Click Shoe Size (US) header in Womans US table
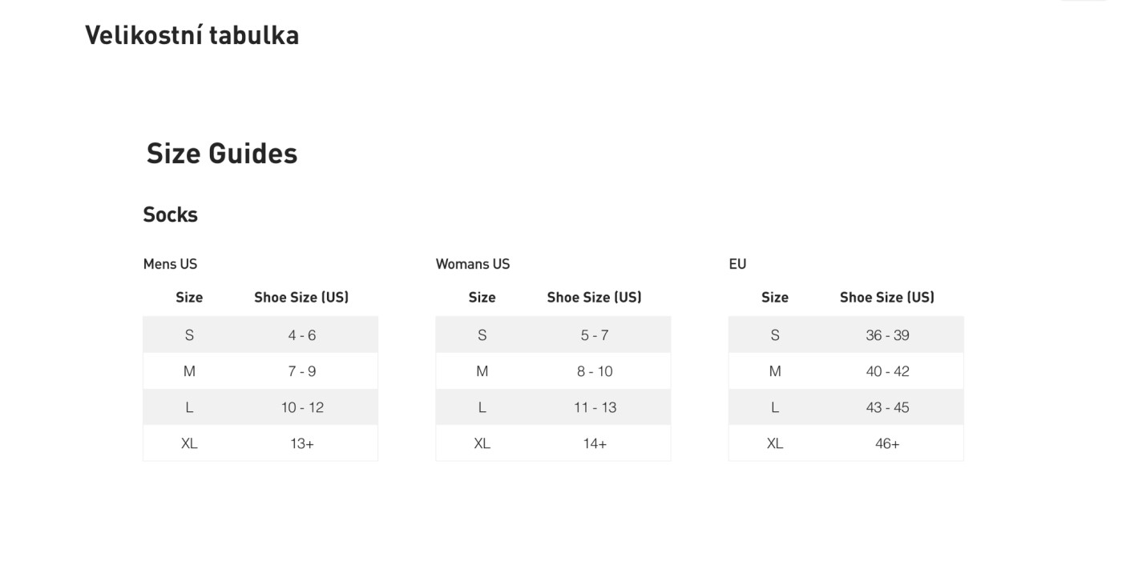Screen dimensions: 1122x585 point(594,298)
